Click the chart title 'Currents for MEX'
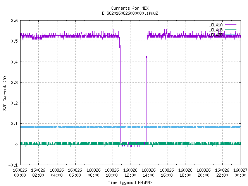The width and height of the screenshot is (248, 186). click(x=130, y=8)
